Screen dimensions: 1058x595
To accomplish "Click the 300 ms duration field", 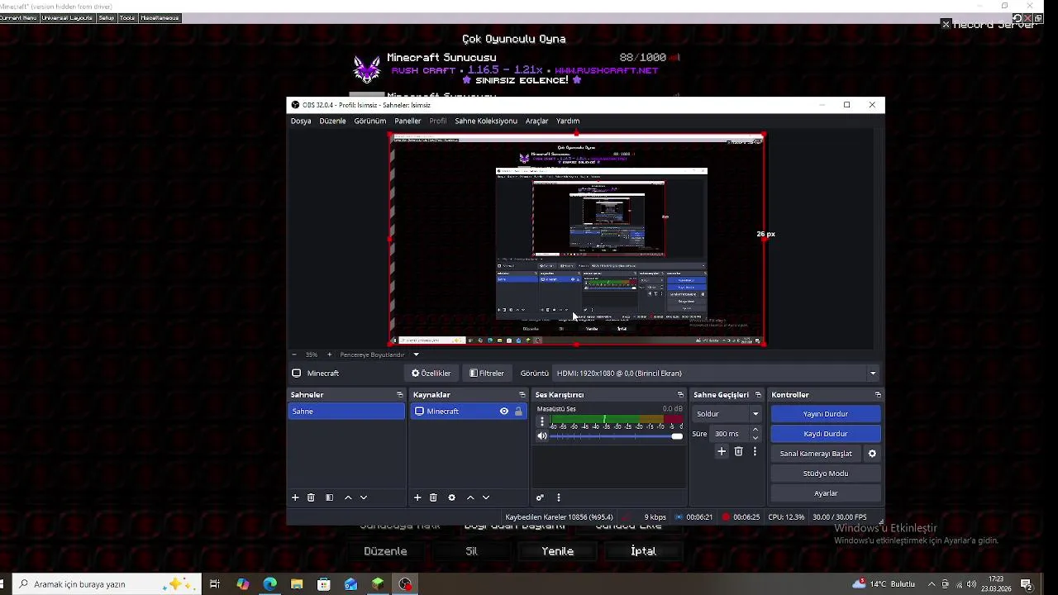I will [x=729, y=434].
